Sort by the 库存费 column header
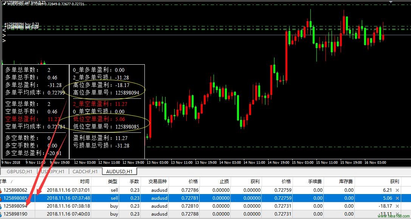Screen dimensions: 411x219 pos(346,182)
